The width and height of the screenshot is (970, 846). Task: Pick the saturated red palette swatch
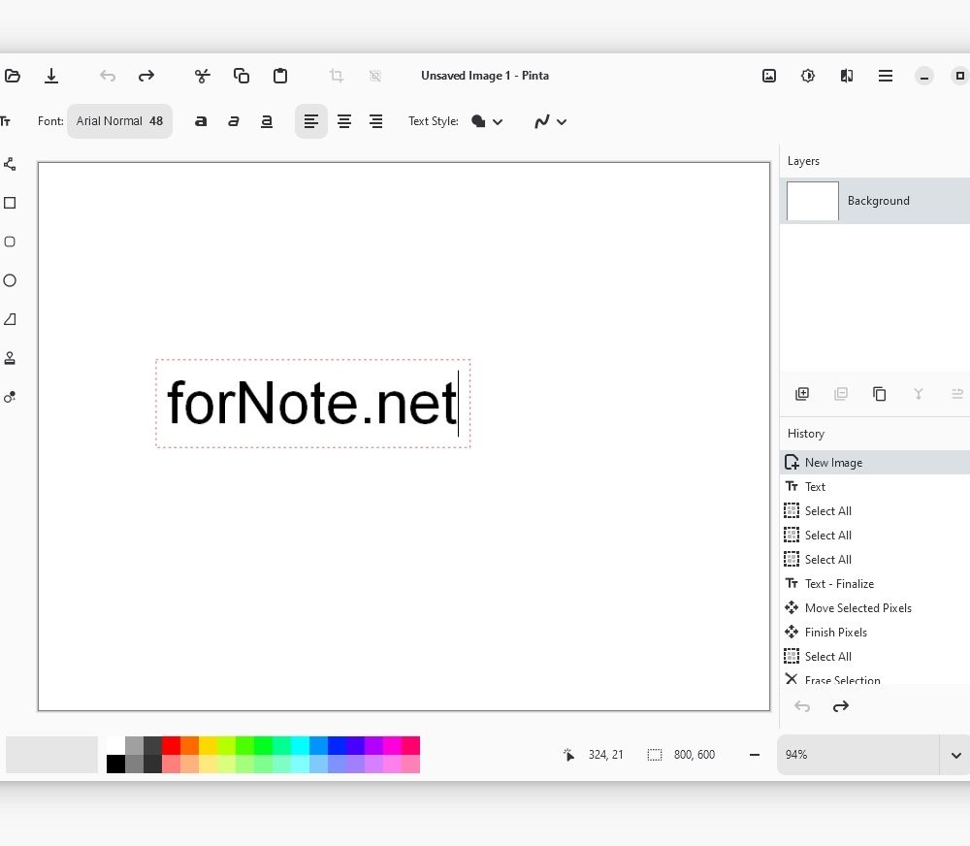click(171, 745)
